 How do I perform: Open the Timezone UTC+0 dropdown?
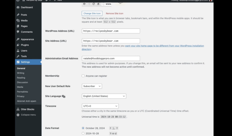[x=100, y=106]
